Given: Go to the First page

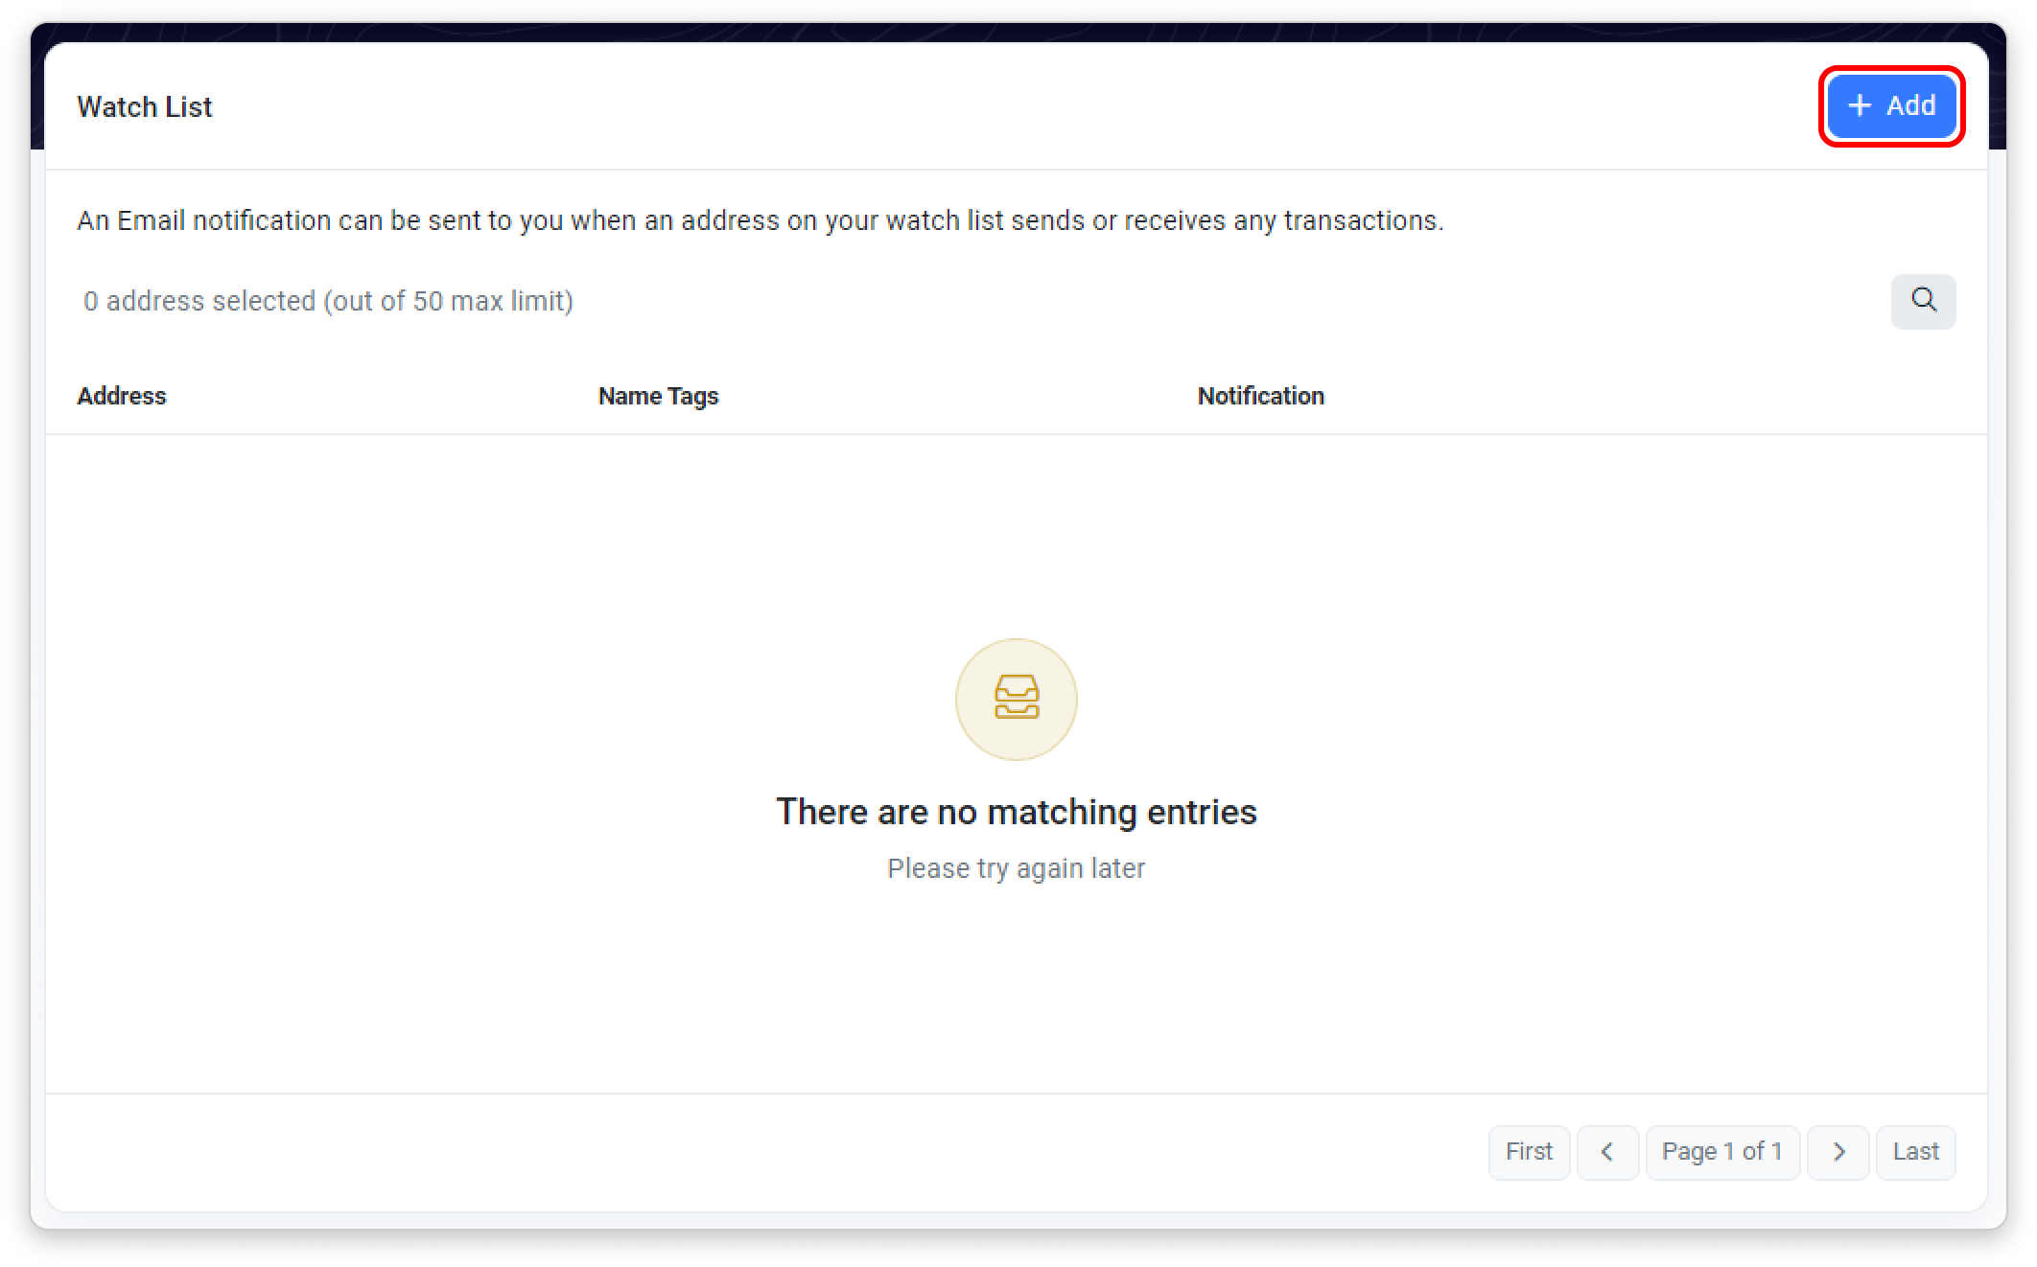Looking at the screenshot, I should click(x=1529, y=1151).
